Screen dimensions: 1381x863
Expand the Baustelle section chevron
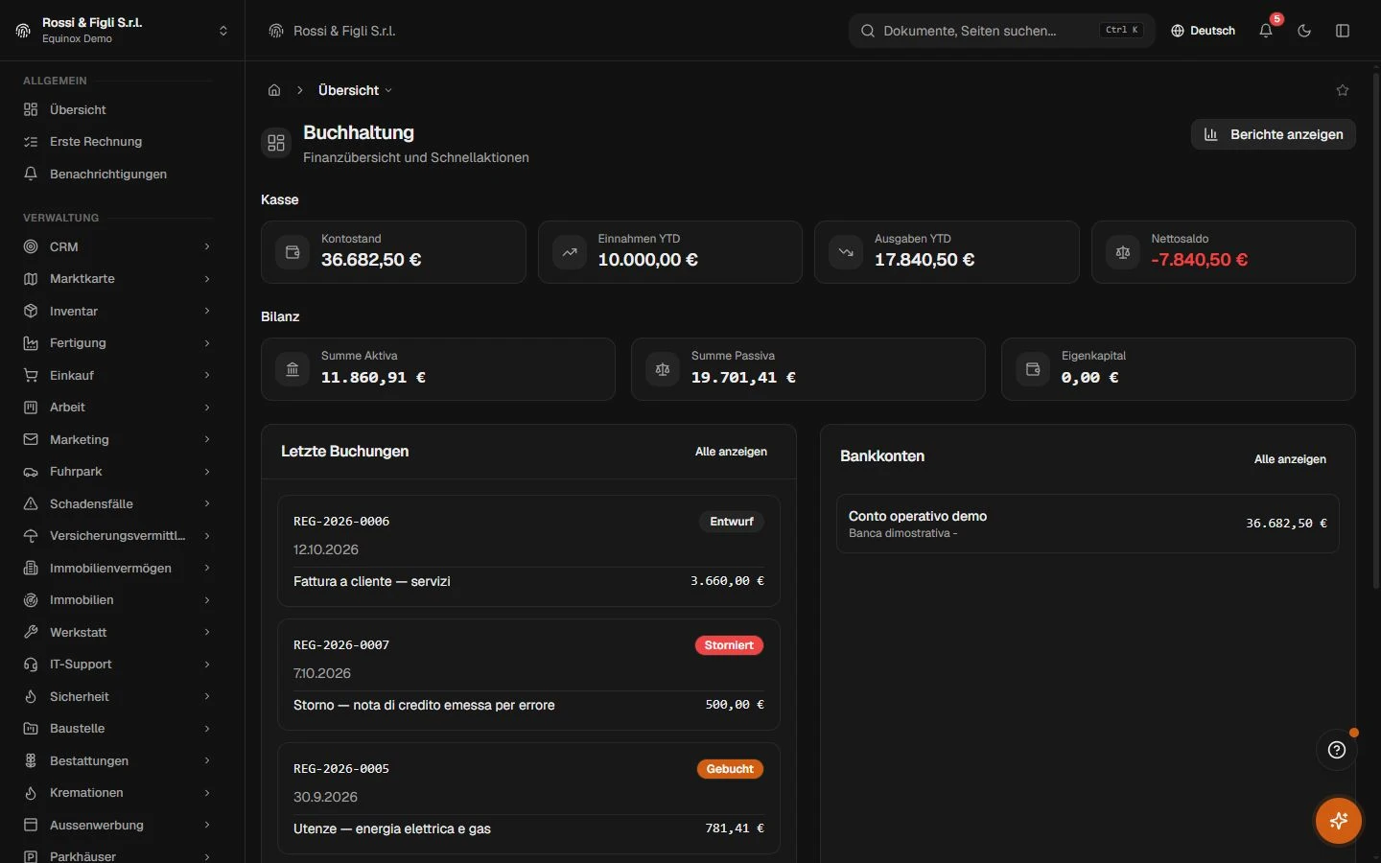(207, 729)
